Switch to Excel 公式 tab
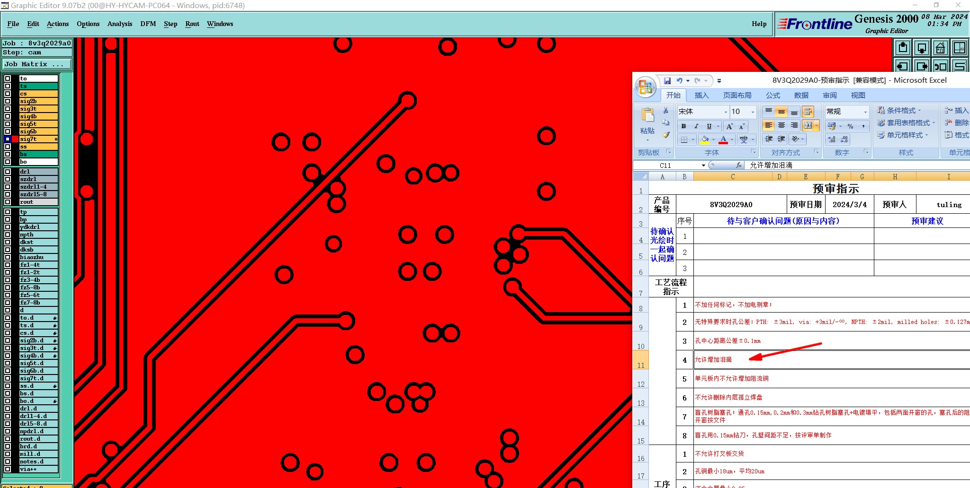This screenshot has height=488, width=970. pyautogui.click(x=773, y=96)
